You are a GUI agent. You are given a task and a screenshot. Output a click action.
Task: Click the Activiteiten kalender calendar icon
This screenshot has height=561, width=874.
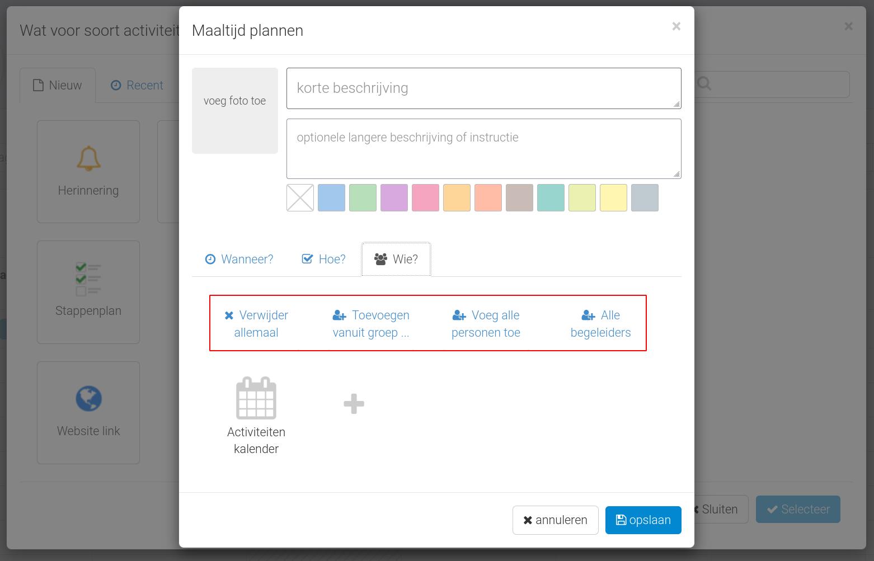click(256, 398)
